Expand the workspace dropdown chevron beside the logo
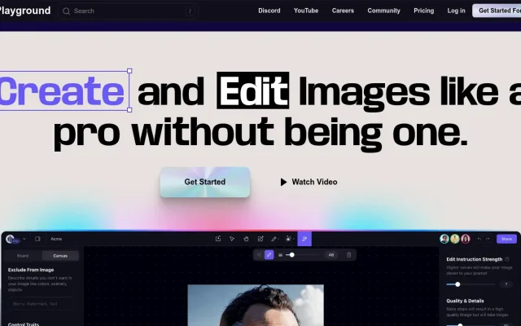521x326 pixels. click(24, 239)
